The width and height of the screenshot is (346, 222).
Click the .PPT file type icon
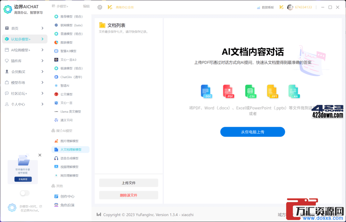tap(273, 91)
